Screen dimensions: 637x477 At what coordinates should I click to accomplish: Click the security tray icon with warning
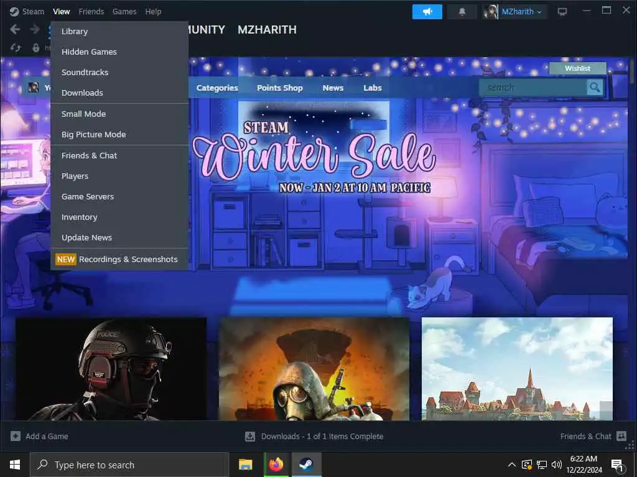click(x=527, y=465)
